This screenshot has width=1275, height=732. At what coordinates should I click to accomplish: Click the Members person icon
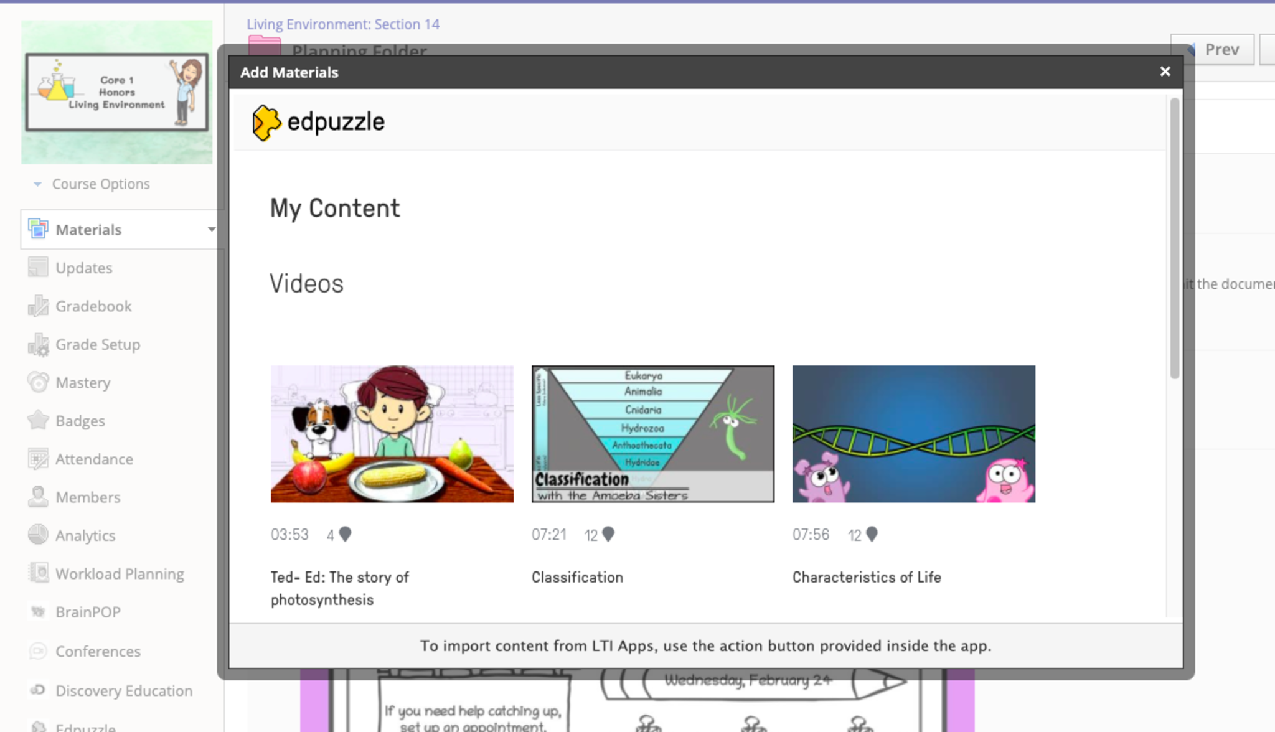point(38,497)
